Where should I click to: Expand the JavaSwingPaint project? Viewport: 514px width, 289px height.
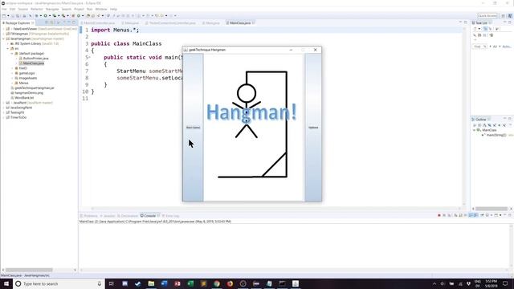click(x=3, y=108)
